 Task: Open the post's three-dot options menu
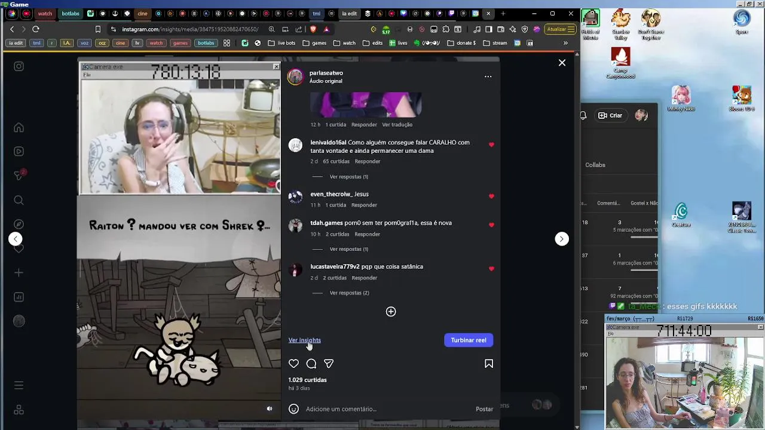488,76
